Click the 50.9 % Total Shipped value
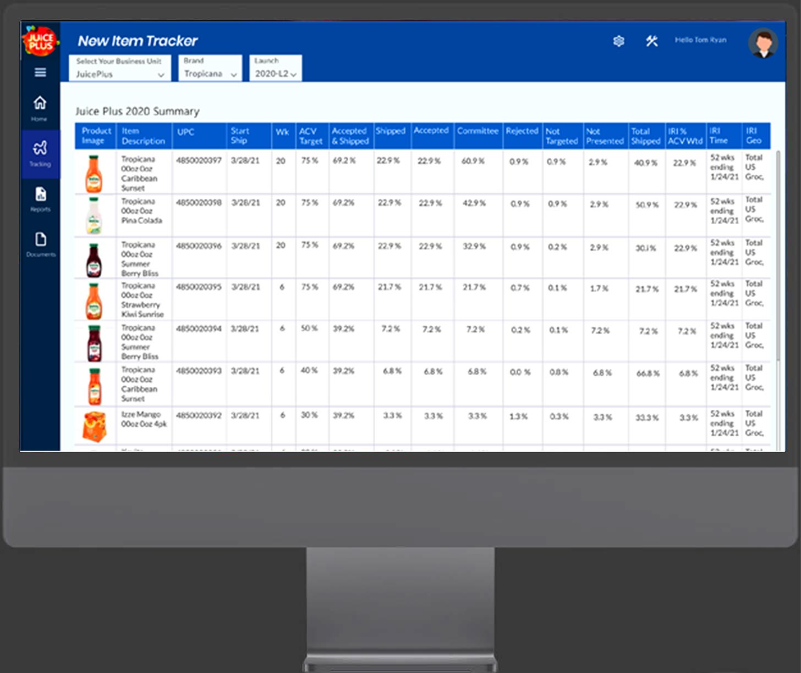The height and width of the screenshot is (673, 801). pos(648,205)
